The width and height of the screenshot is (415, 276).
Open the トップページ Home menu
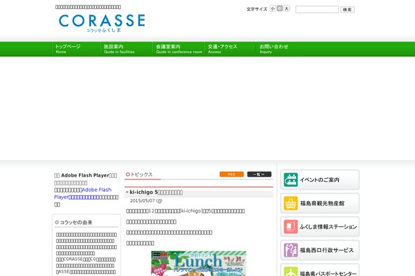75,49
